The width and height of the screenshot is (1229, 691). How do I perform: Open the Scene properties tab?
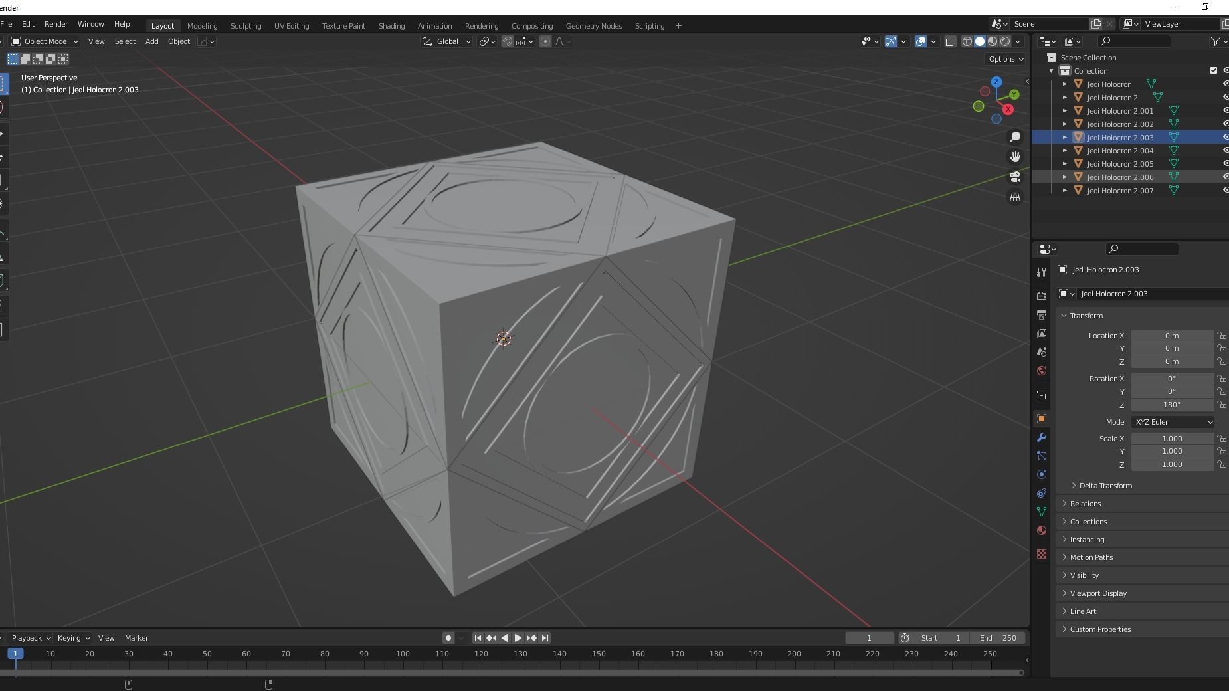click(x=1042, y=351)
